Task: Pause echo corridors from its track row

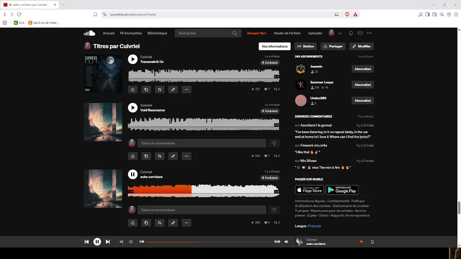Action: point(133,174)
